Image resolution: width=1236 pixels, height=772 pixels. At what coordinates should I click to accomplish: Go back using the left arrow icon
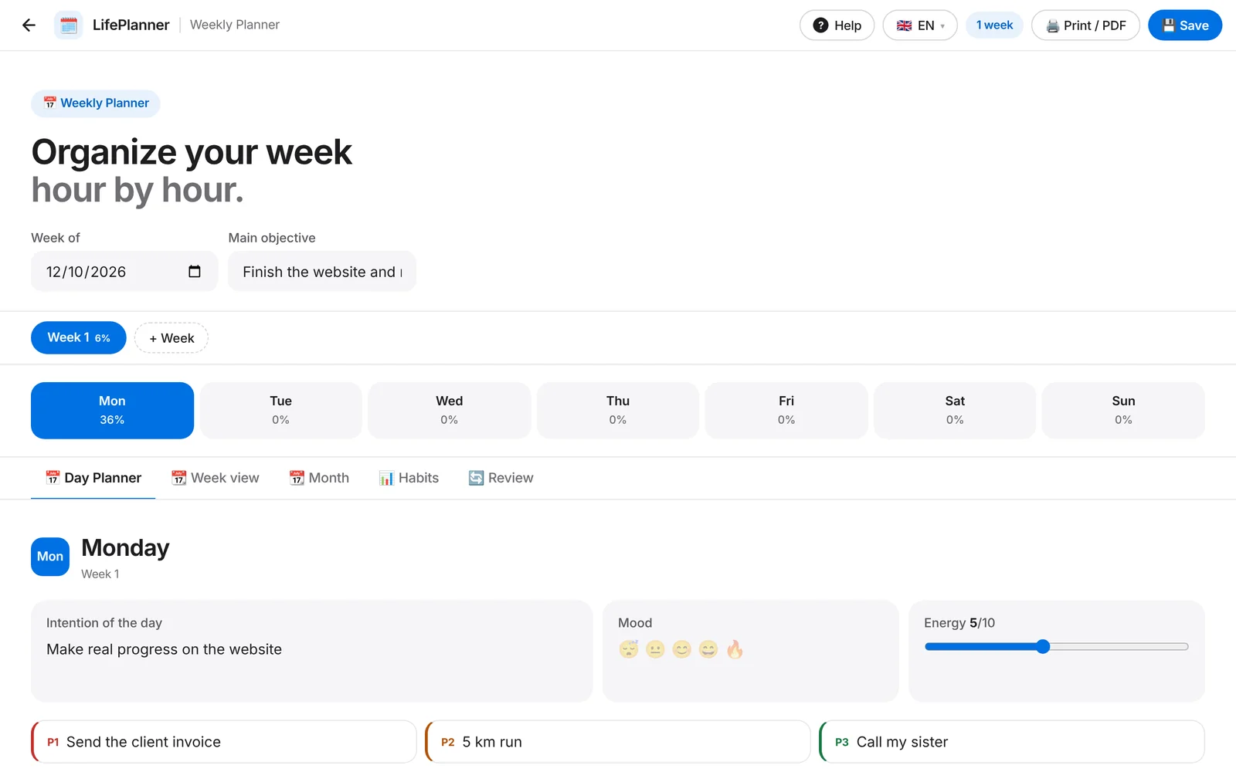coord(29,25)
